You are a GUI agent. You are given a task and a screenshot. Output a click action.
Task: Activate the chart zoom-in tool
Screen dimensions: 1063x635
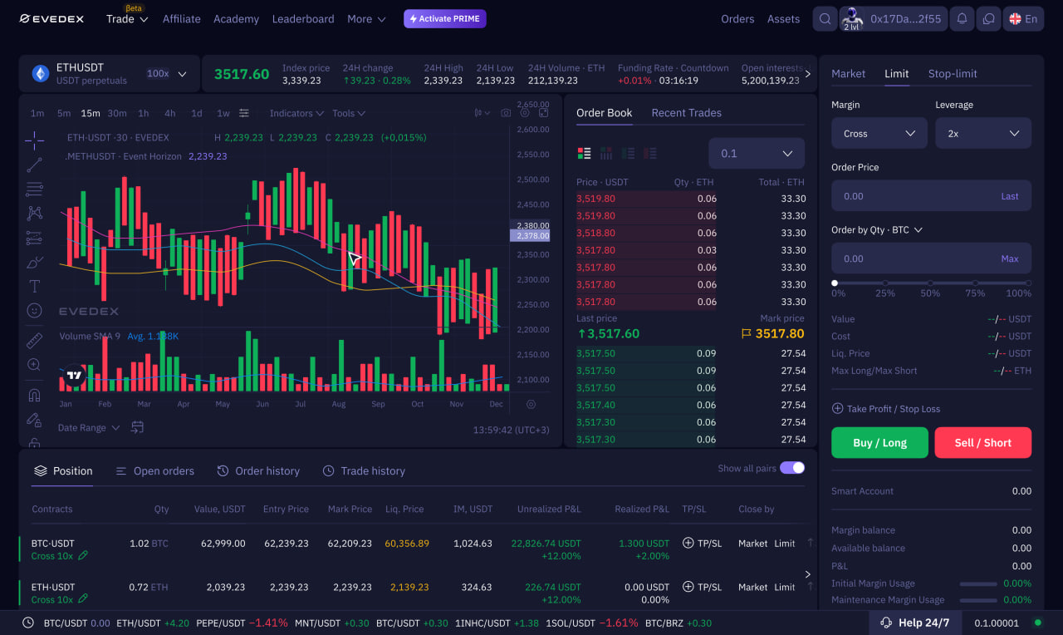click(34, 365)
